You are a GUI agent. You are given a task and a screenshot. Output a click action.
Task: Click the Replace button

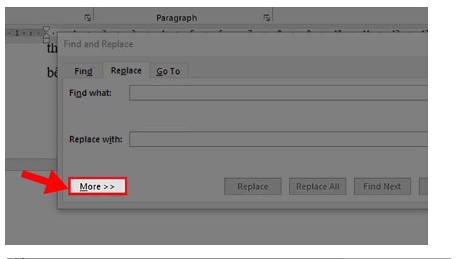coord(253,187)
